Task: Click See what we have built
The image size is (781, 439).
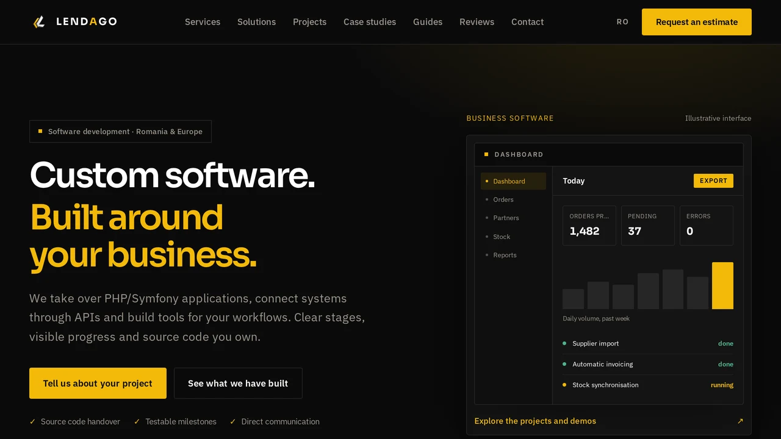Action: pos(238,383)
